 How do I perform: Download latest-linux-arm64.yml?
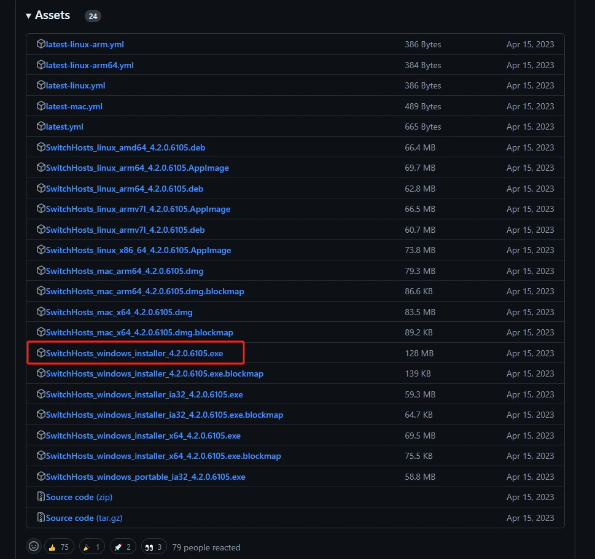point(90,65)
